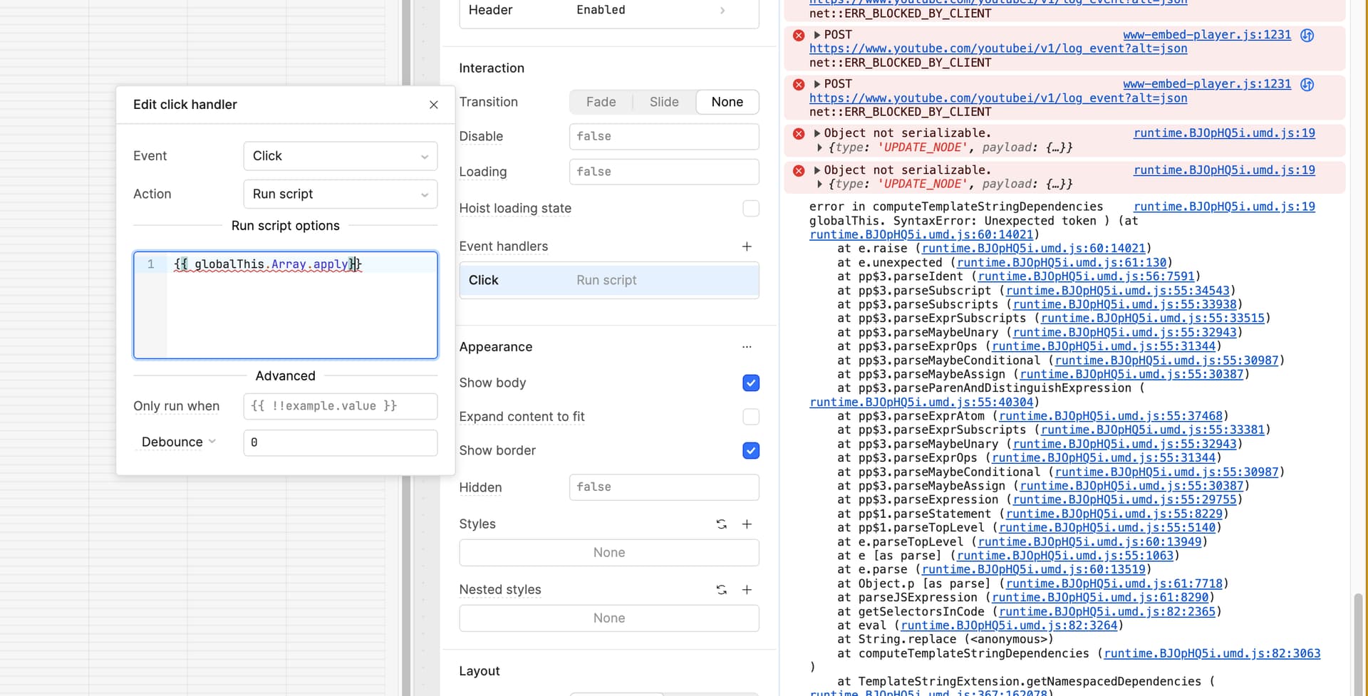The width and height of the screenshot is (1368, 696).
Task: Open the Event dropdown showing Click
Action: tap(340, 156)
